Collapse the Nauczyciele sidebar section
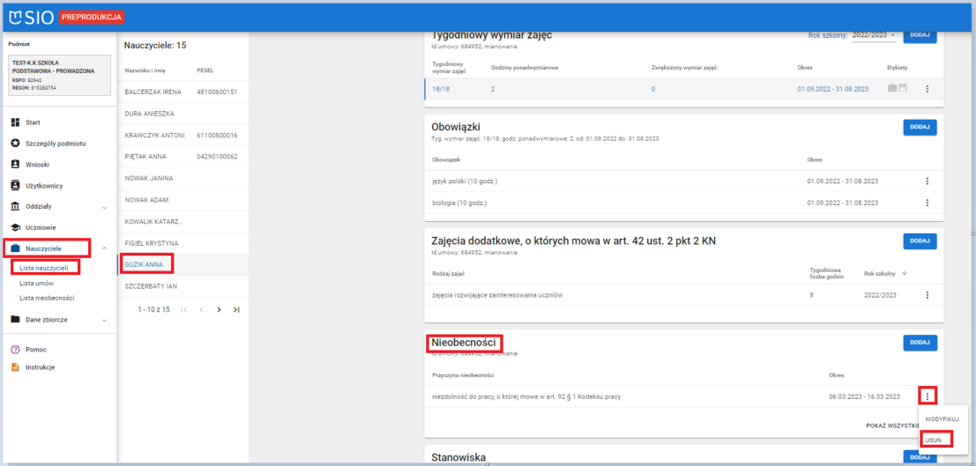The width and height of the screenshot is (976, 466). [105, 248]
